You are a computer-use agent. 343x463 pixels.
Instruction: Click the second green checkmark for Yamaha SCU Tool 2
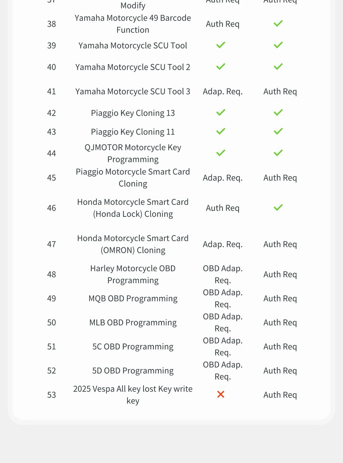point(278,66)
